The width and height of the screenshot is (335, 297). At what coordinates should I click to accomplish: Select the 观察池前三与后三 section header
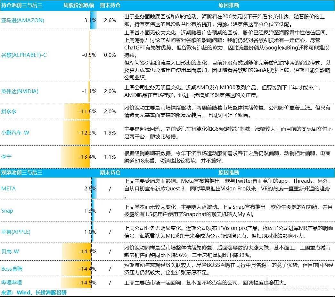point(21,173)
